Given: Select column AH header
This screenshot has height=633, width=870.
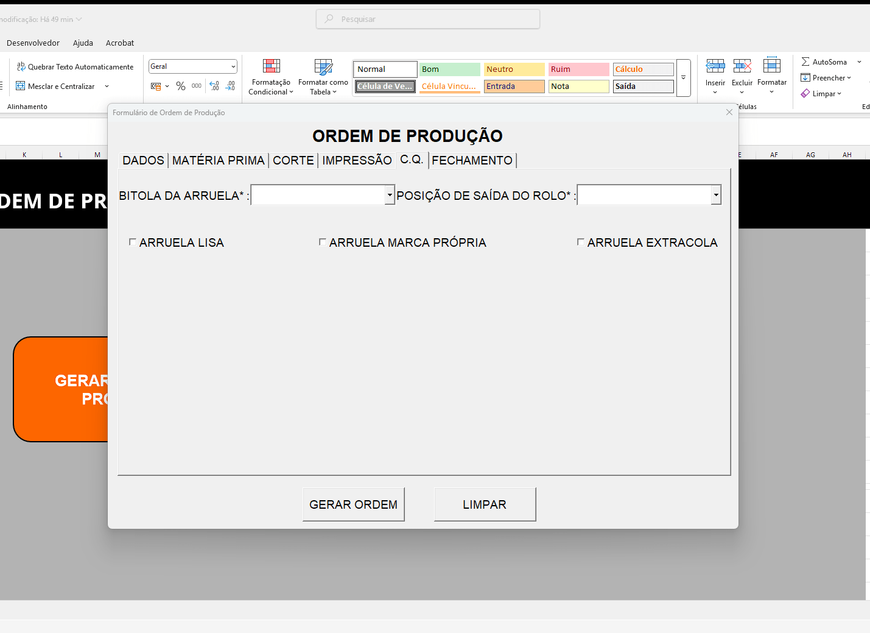Looking at the screenshot, I should [x=847, y=155].
